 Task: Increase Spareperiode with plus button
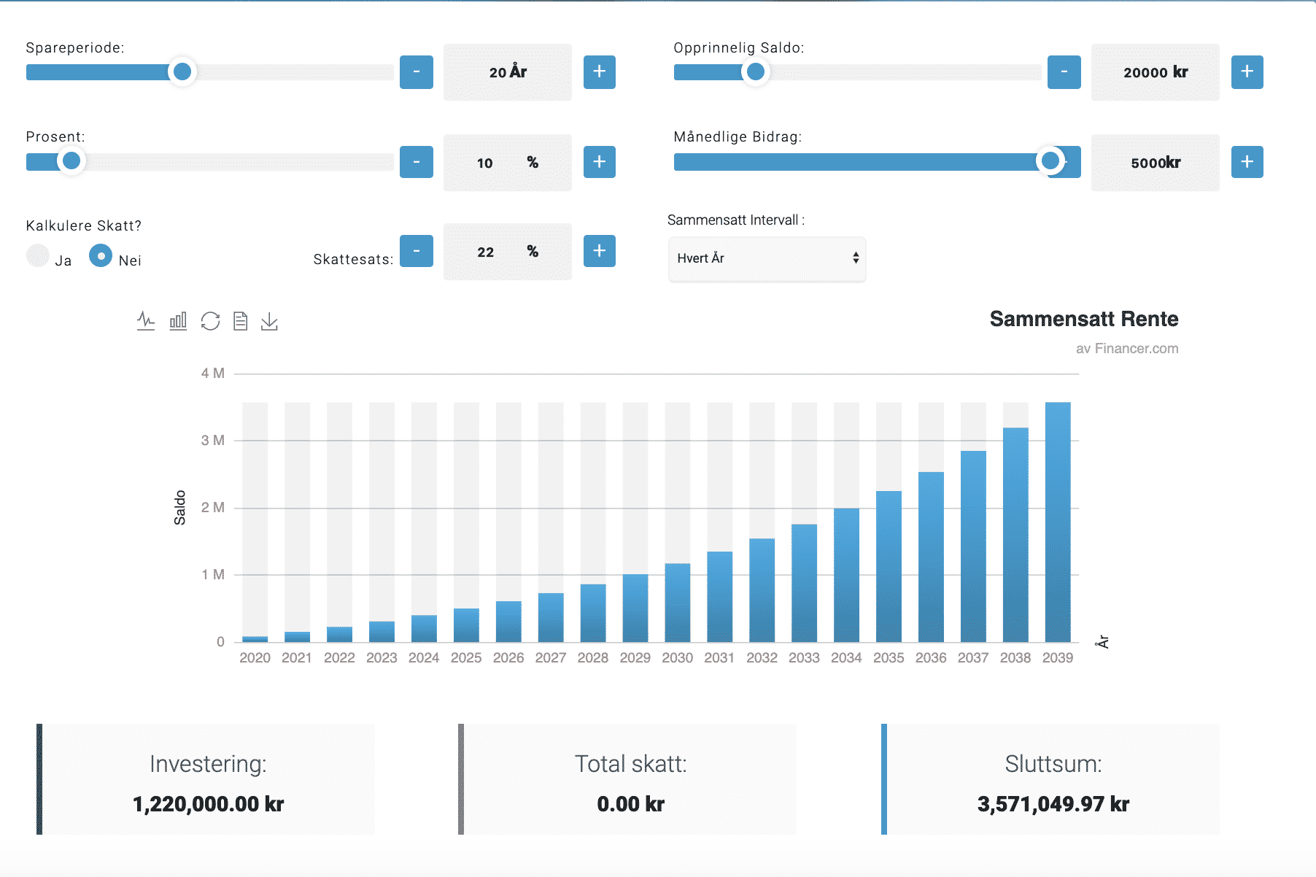[x=599, y=72]
